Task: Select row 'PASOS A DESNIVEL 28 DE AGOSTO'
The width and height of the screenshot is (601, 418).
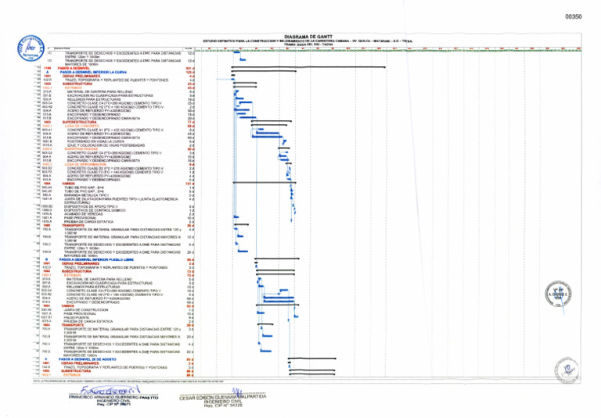Action: coord(87,359)
